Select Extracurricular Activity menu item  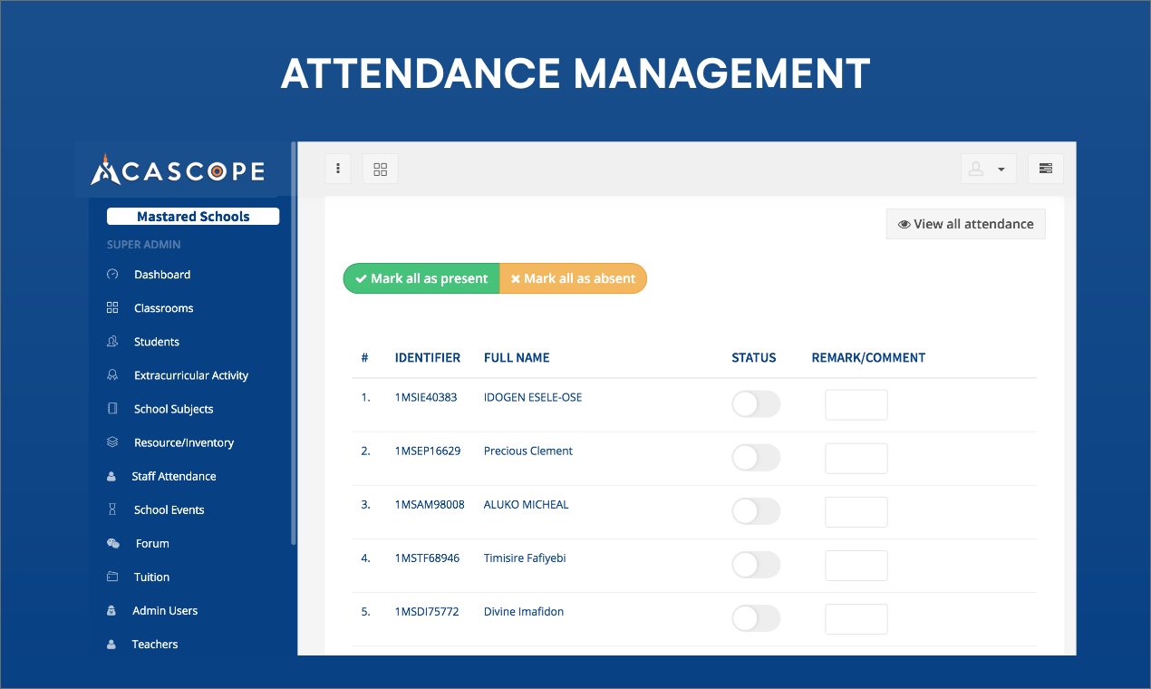coord(191,374)
